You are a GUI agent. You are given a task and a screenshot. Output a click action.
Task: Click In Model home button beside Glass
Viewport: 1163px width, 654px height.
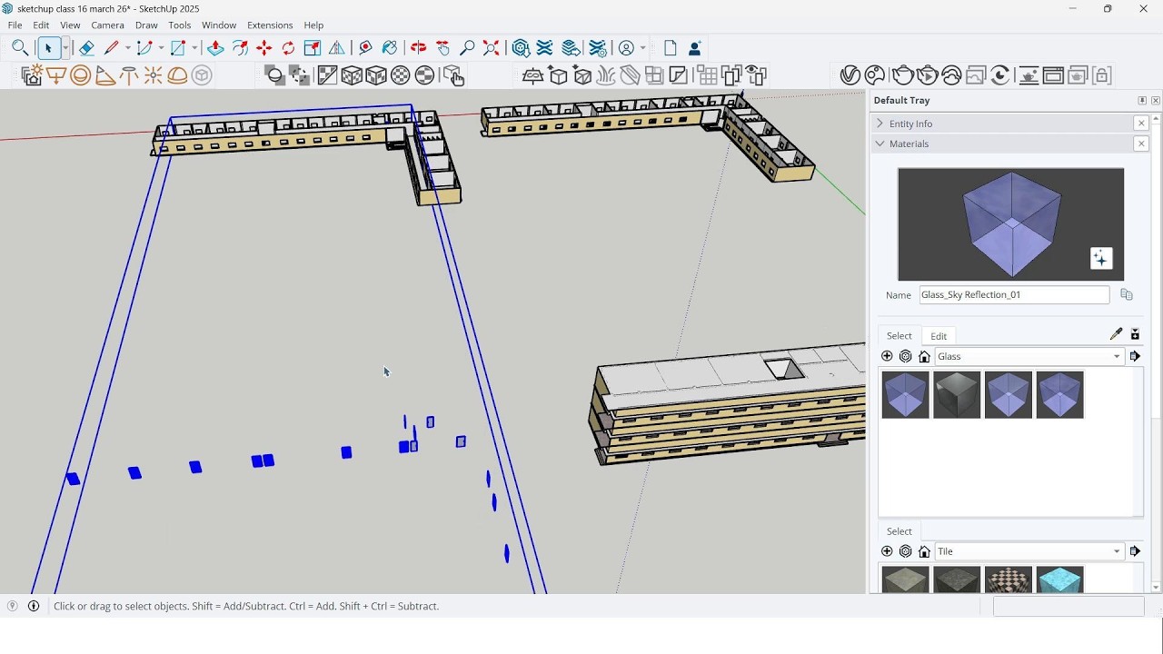click(x=925, y=357)
